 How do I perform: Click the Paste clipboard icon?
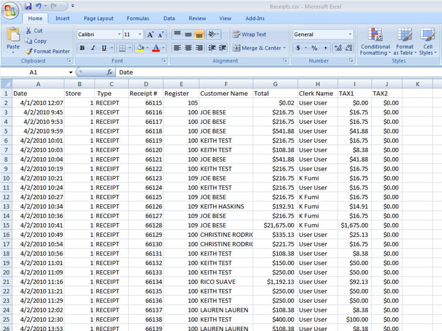click(13, 35)
